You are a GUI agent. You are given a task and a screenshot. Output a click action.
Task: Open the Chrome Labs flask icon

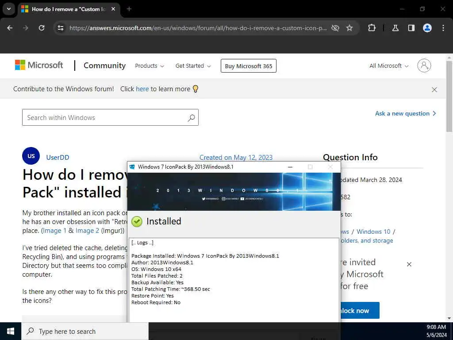[395, 28]
